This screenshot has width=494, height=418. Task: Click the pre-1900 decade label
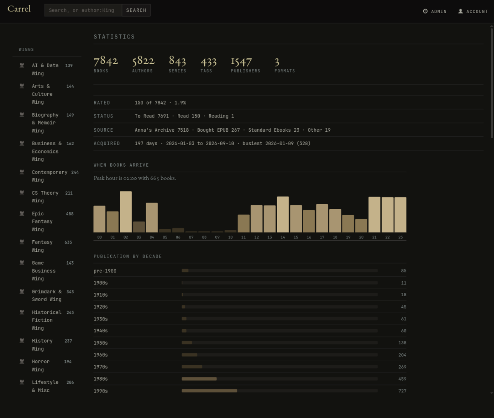pos(105,271)
